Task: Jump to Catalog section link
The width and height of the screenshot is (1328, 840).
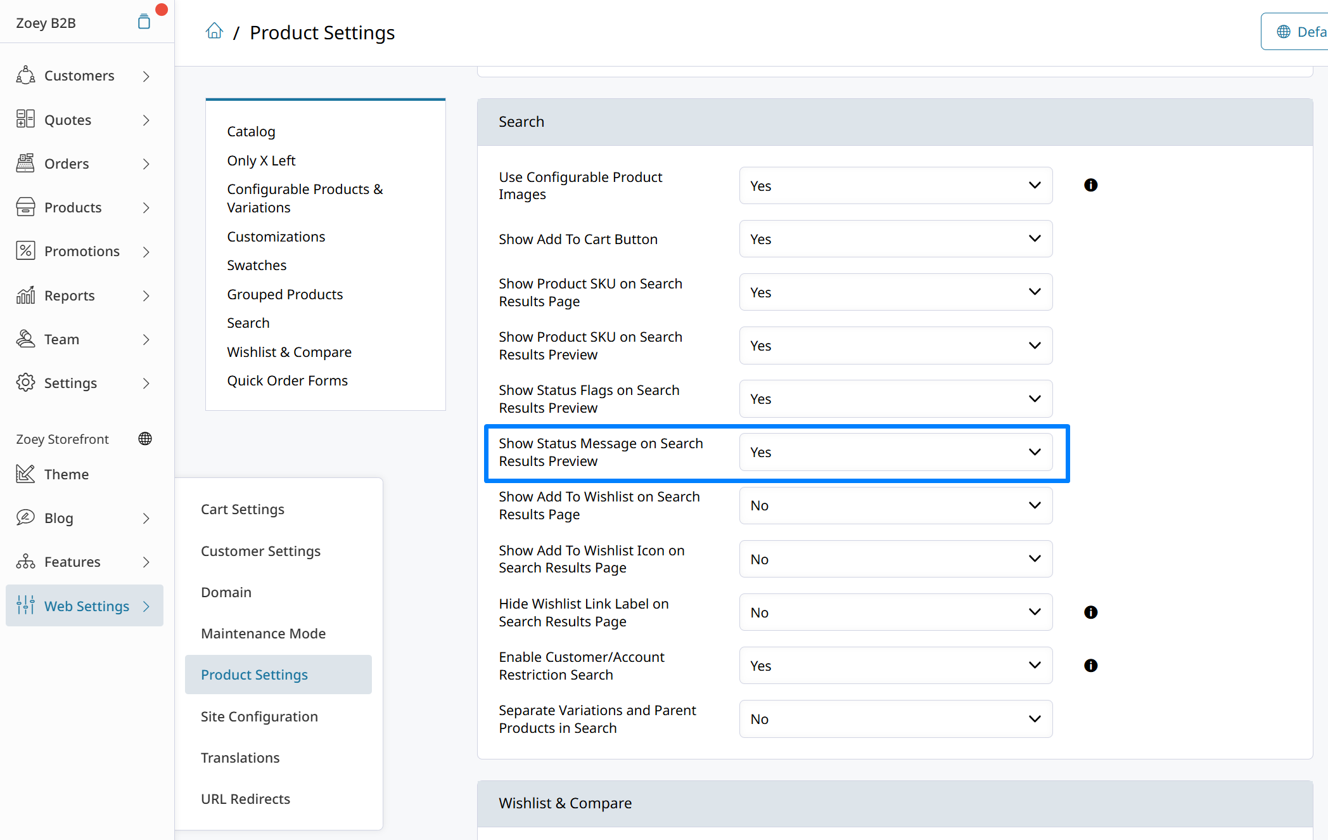Action: (251, 131)
